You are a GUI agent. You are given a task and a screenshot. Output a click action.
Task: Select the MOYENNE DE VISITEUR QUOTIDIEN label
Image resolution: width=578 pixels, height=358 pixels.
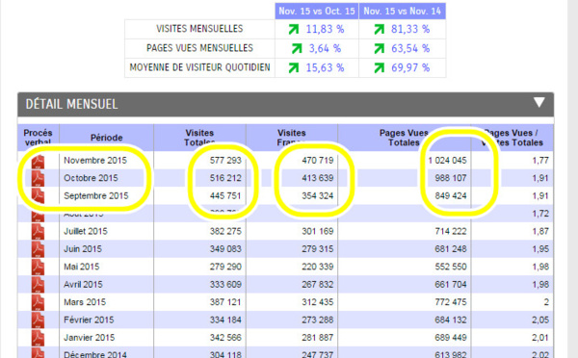tap(199, 67)
